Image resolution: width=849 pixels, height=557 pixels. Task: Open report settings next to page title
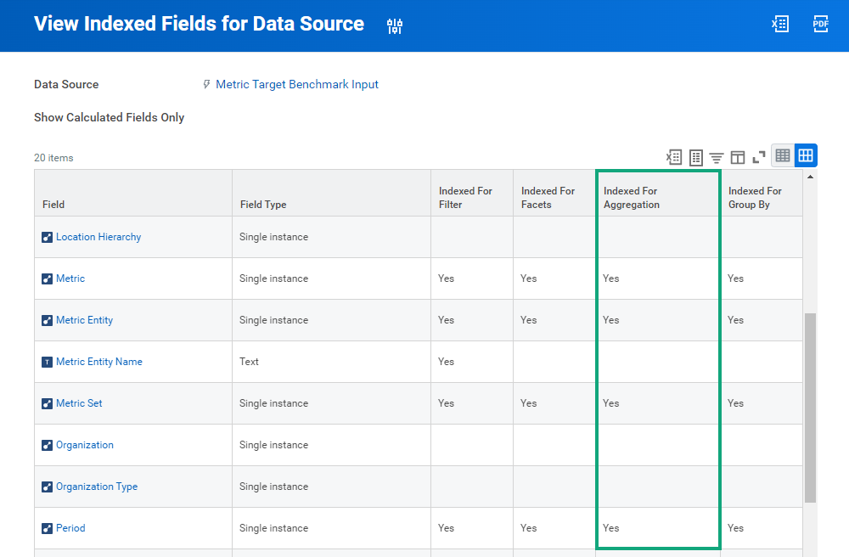(x=395, y=25)
